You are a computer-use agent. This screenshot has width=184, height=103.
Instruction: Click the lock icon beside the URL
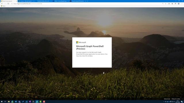coord(12,4)
